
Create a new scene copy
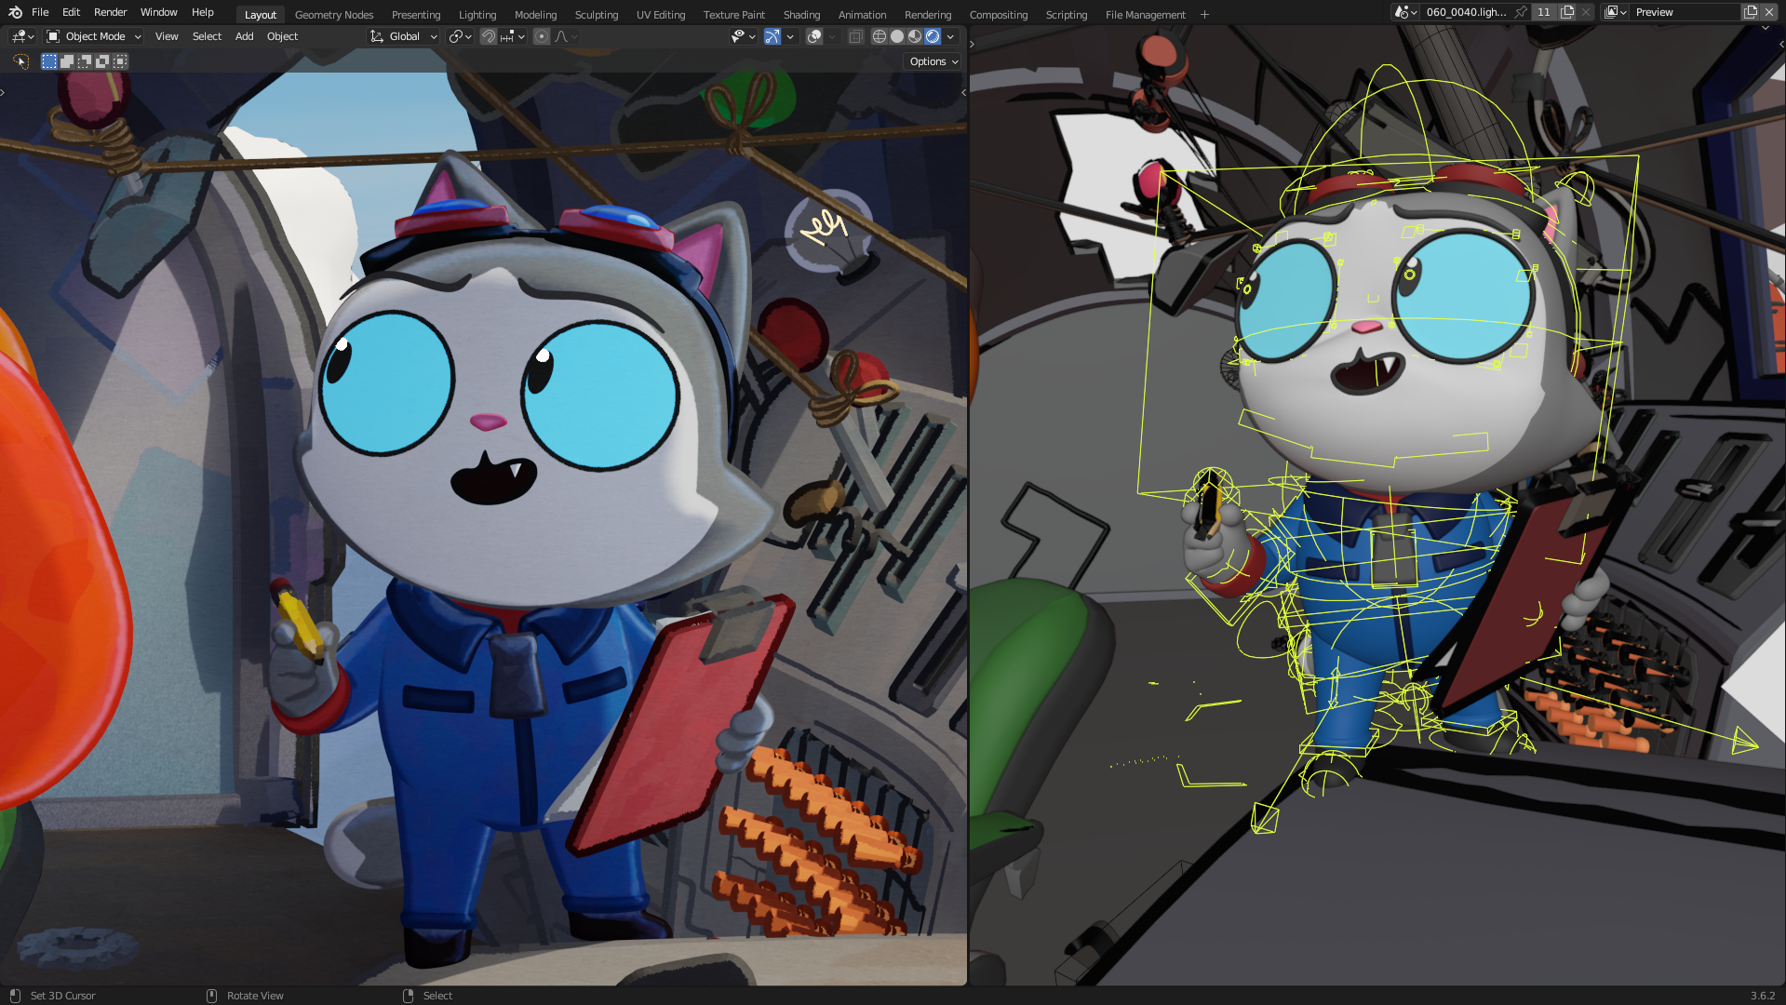tap(1567, 12)
